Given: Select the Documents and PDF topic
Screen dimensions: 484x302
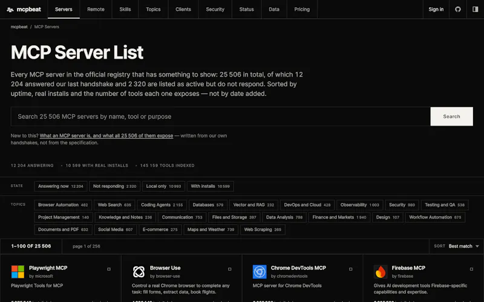Looking at the screenshot, I should click(63, 230).
